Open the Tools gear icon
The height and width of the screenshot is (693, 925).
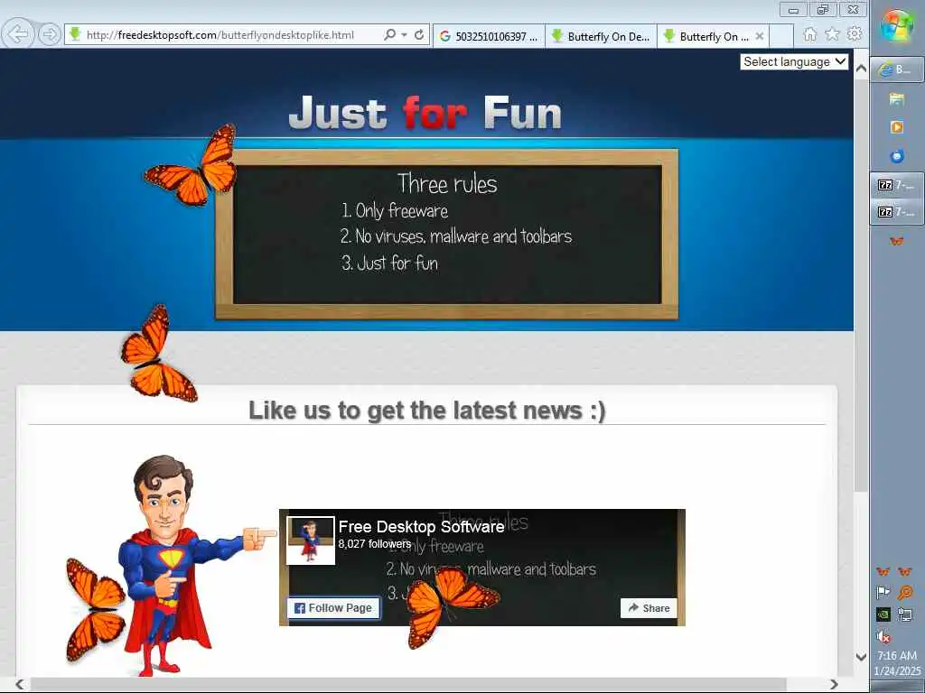pos(855,34)
